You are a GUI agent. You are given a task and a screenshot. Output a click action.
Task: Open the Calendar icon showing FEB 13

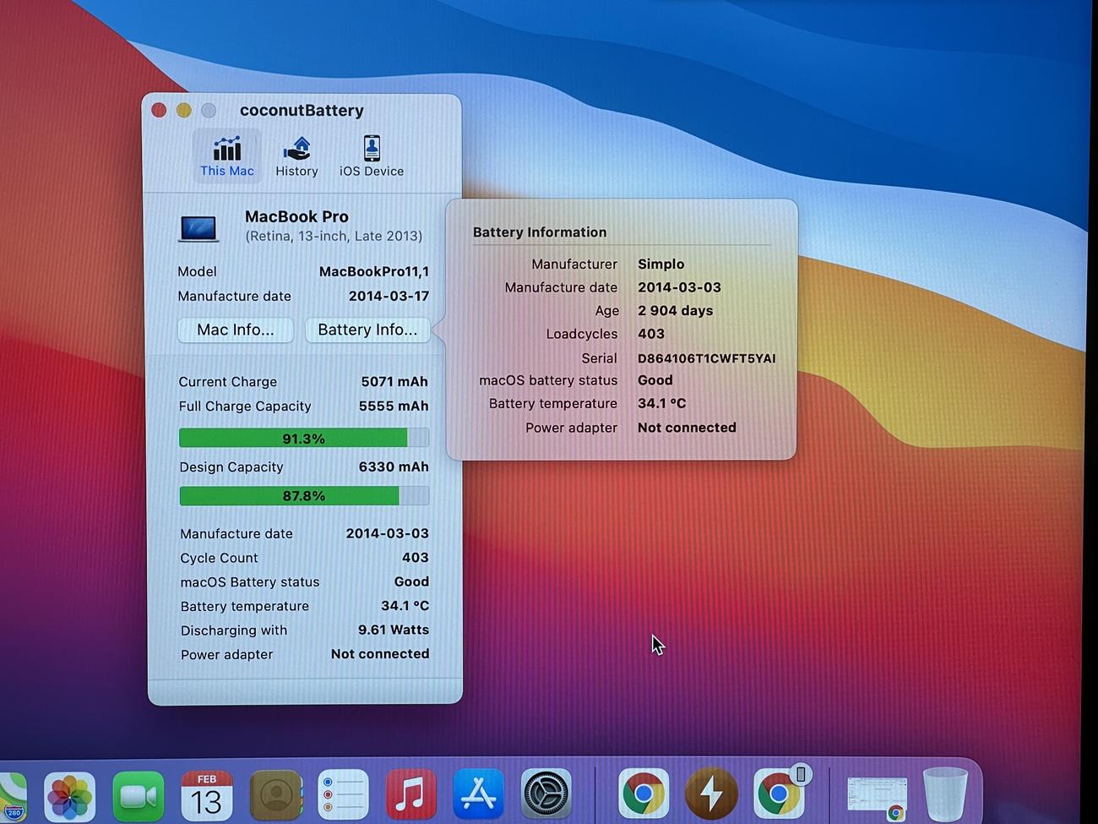click(206, 795)
